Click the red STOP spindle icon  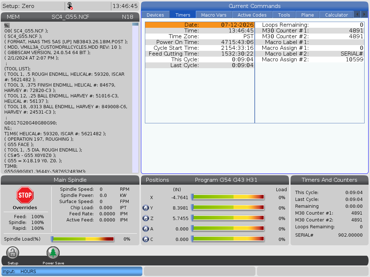tap(25, 195)
